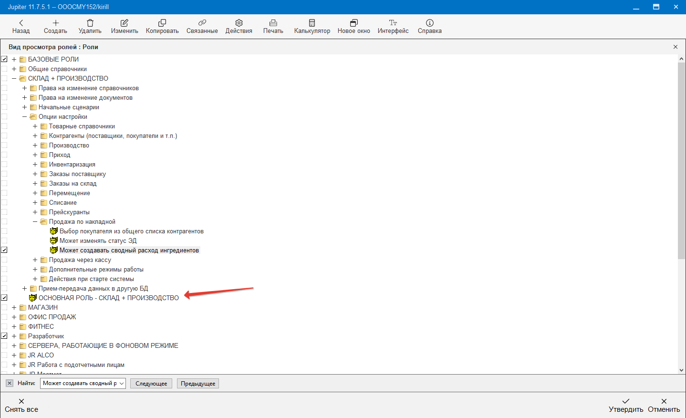
Task: Maximize the Jupiter application window
Action: click(x=656, y=7)
